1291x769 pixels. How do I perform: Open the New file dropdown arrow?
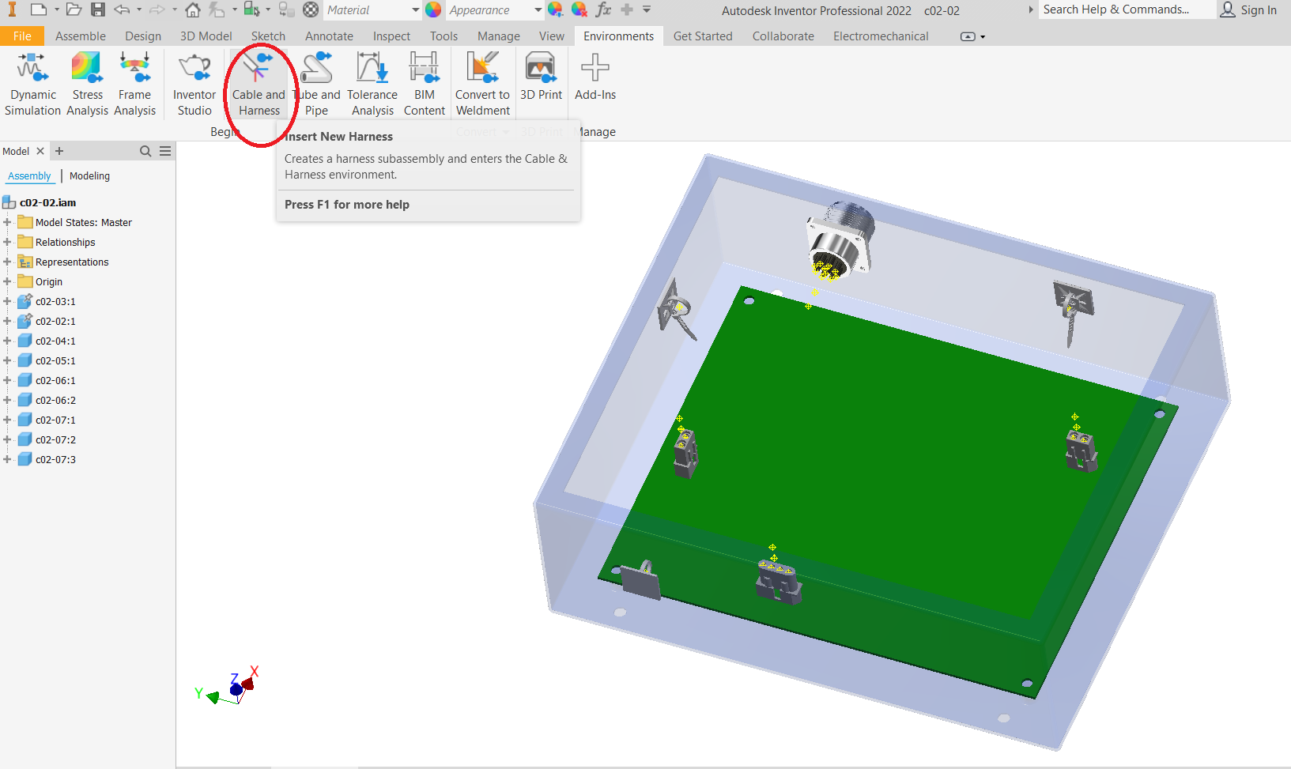pyautogui.click(x=57, y=9)
